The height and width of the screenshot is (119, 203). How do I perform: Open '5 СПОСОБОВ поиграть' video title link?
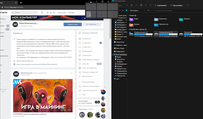pyautogui.click(x=30, y=114)
